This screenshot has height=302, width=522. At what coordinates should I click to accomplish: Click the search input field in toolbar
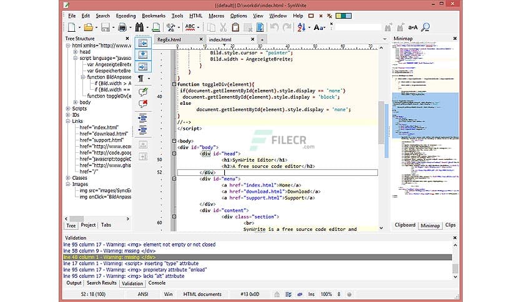tap(358, 27)
